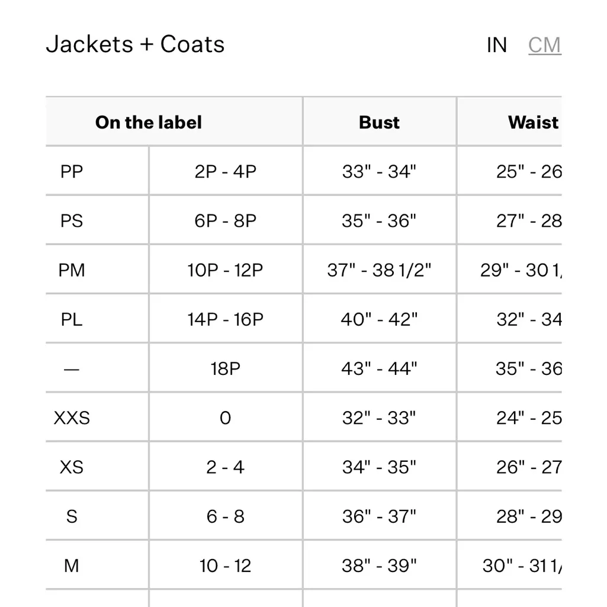607x607 pixels.
Task: Click the Jackets + Coats title
Action: pos(136,44)
